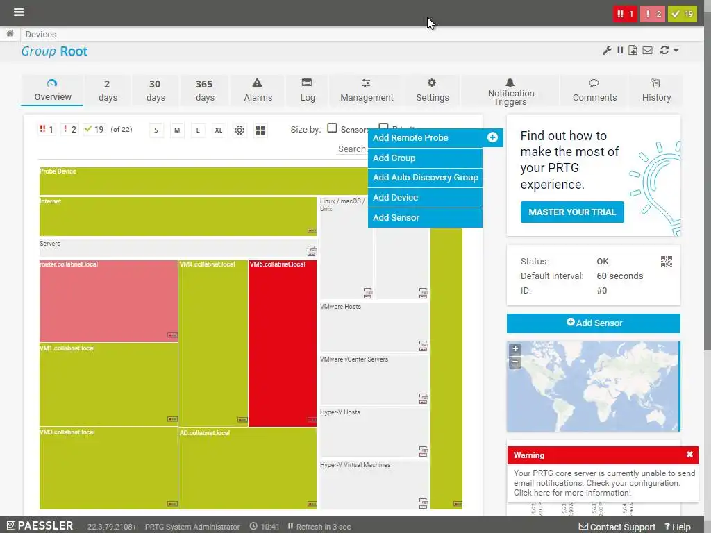Open the History tab
This screenshot has width=711, height=533.
coord(655,90)
